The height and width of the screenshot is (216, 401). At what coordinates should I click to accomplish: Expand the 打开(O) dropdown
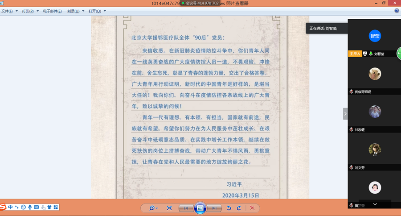tap(97, 11)
